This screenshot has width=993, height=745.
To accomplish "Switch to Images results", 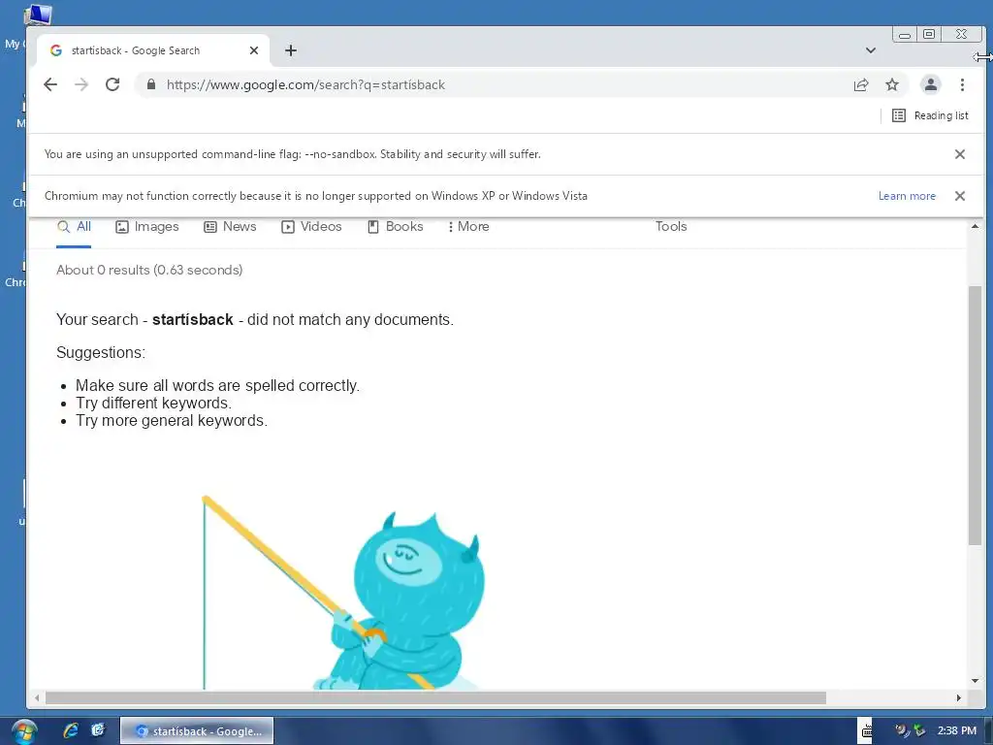I will click(147, 227).
